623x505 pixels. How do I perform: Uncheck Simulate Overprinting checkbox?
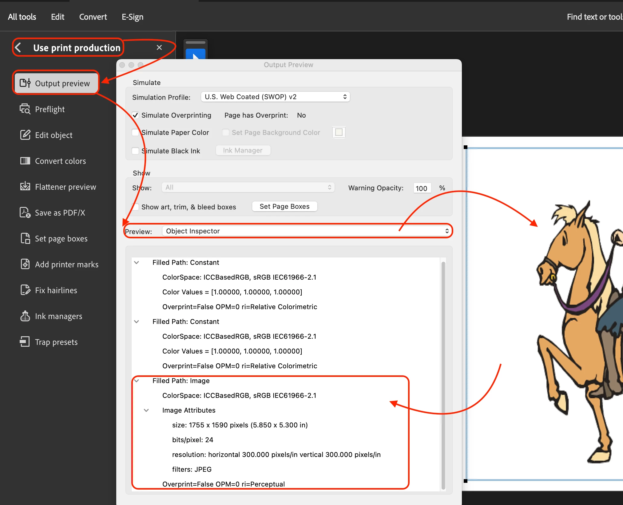(x=135, y=115)
